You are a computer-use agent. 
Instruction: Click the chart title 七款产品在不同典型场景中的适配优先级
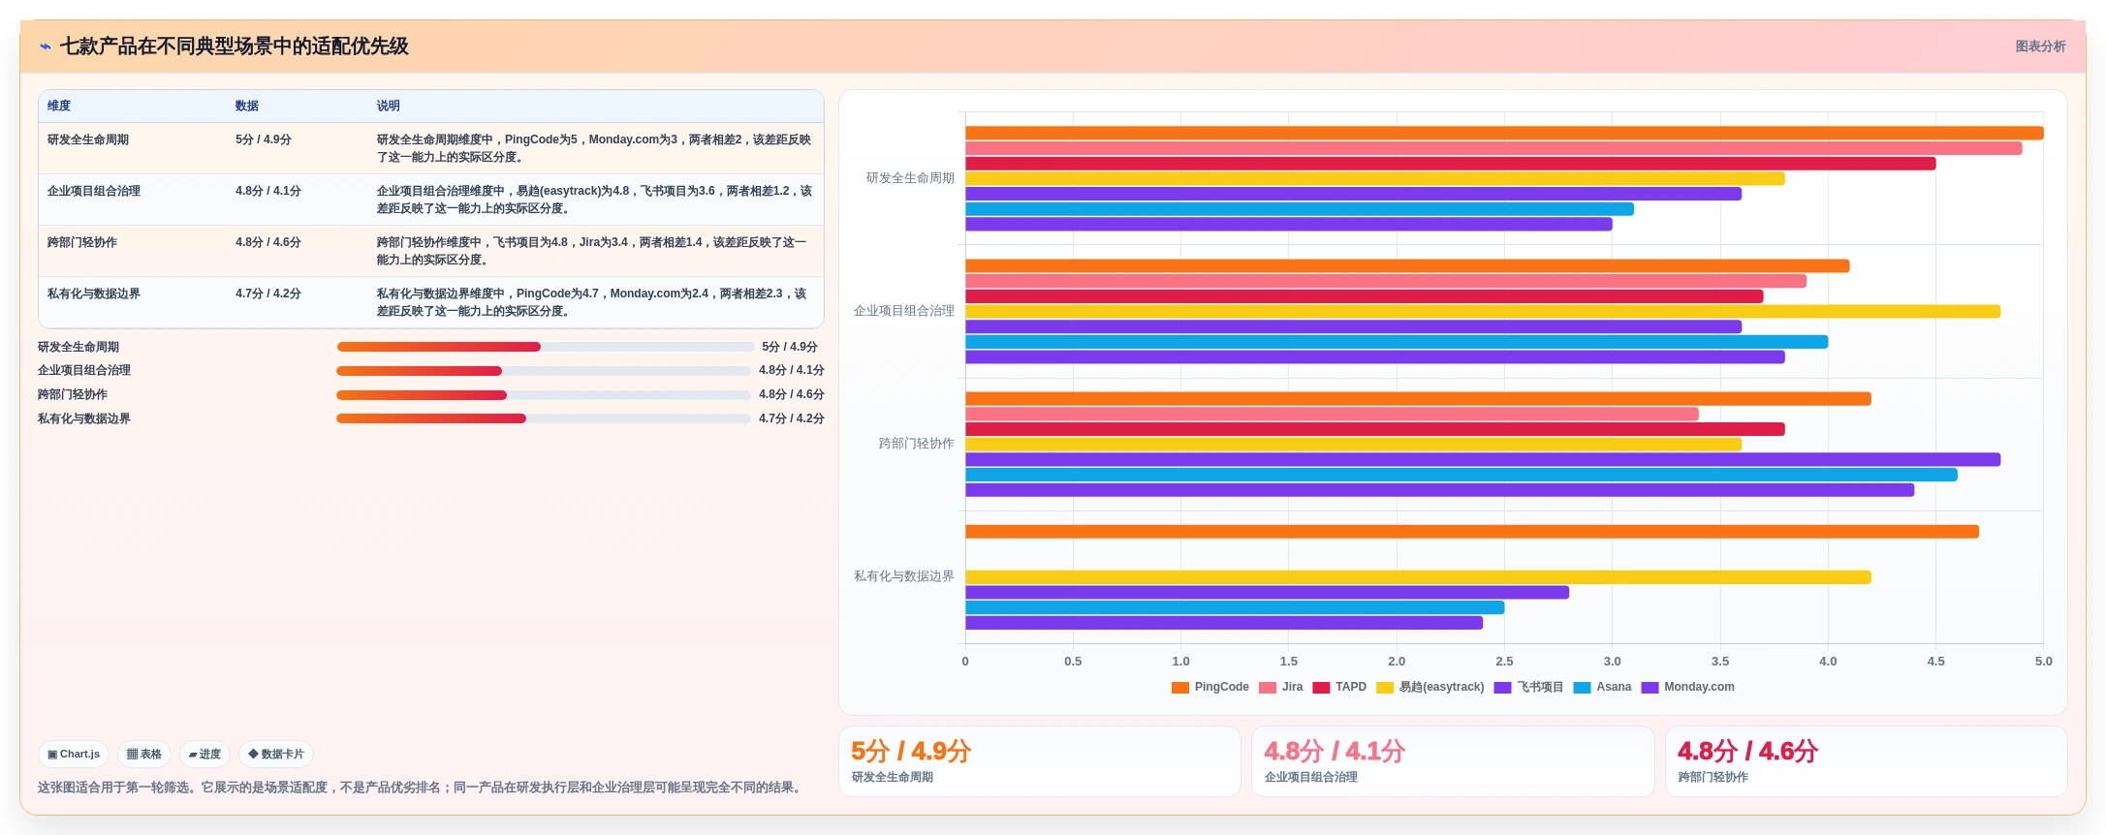click(235, 46)
